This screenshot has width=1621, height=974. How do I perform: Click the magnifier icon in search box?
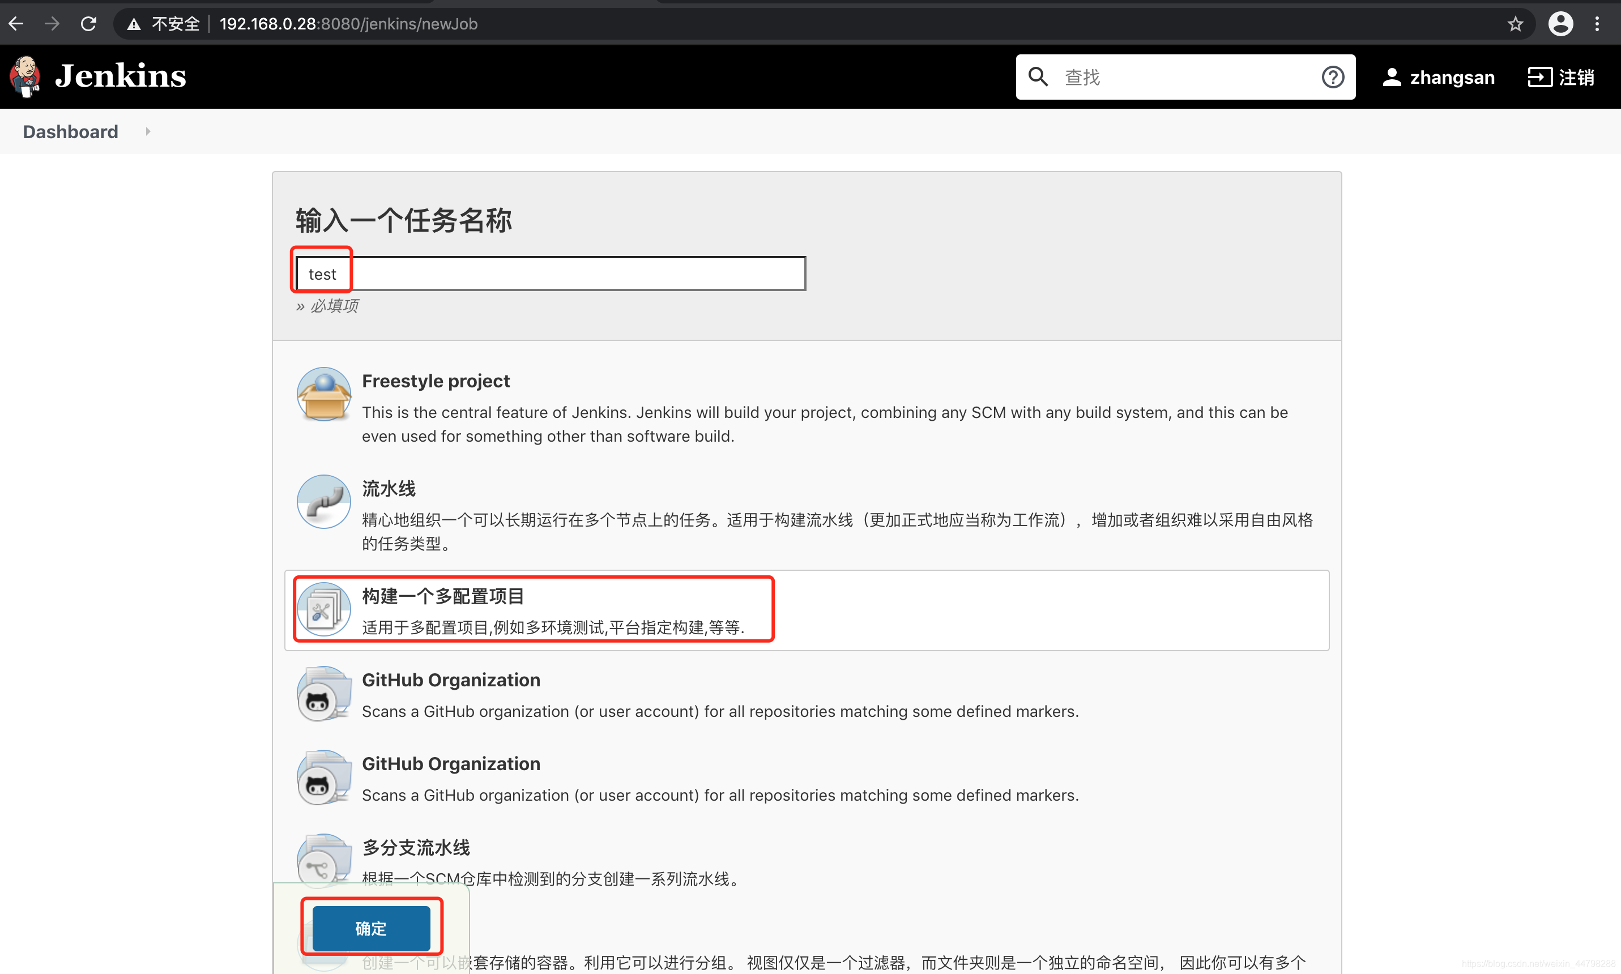1038,77
